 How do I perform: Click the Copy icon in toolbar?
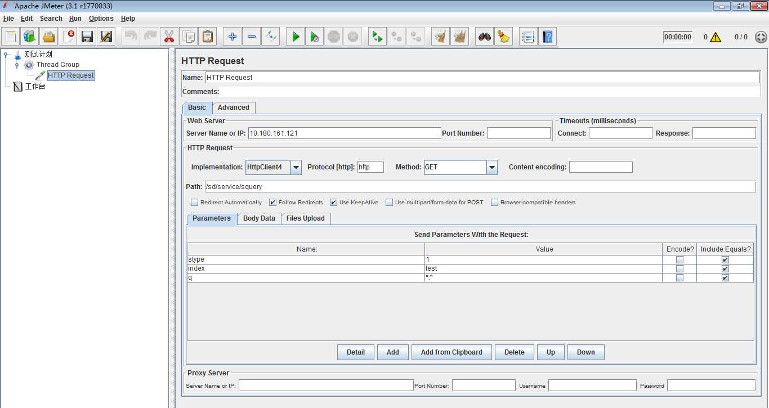pyautogui.click(x=189, y=37)
